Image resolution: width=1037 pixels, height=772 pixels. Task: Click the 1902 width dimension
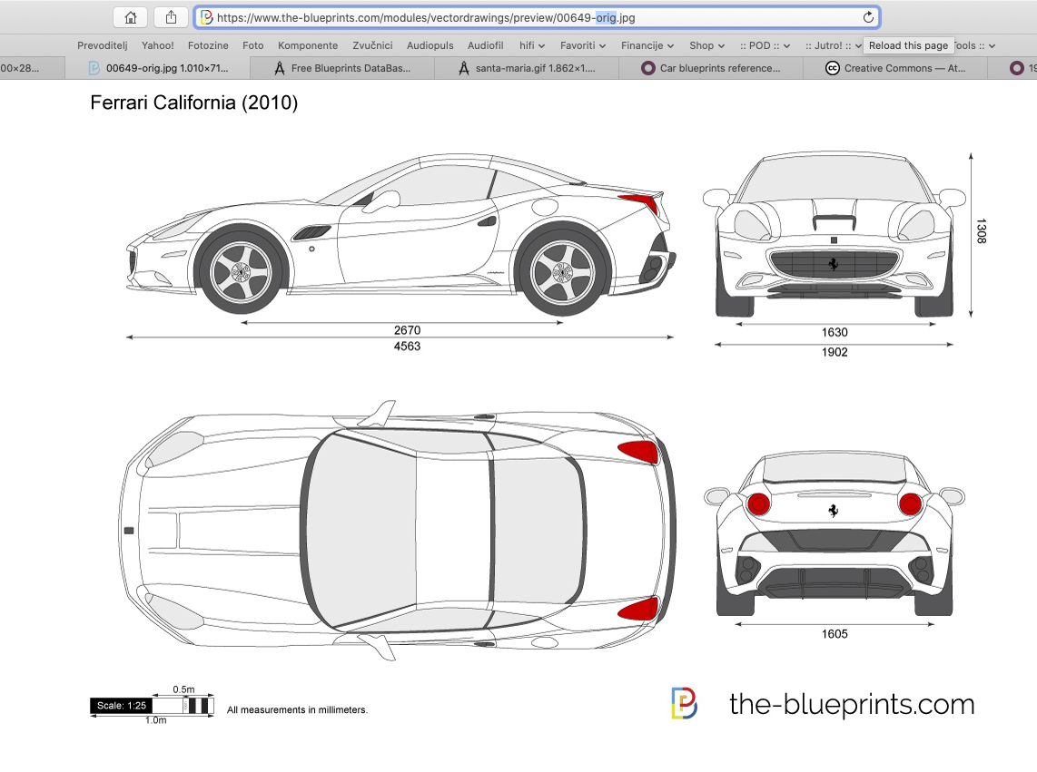(x=835, y=352)
